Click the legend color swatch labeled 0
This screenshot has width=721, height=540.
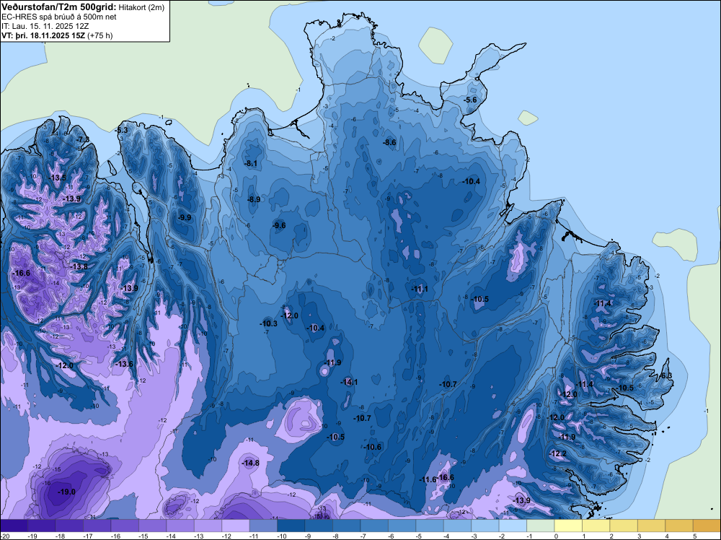tap(568, 526)
